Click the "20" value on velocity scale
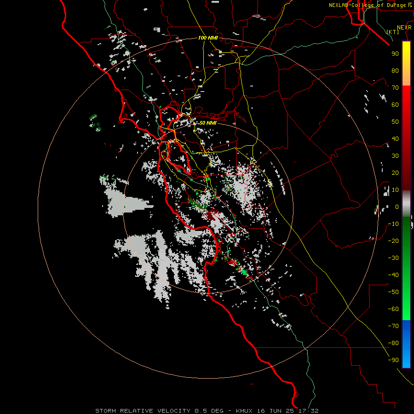 pos(395,172)
